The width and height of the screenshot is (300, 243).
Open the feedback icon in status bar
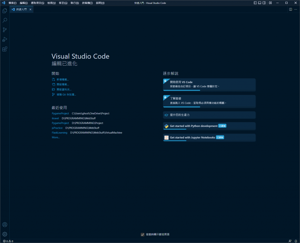(290, 241)
